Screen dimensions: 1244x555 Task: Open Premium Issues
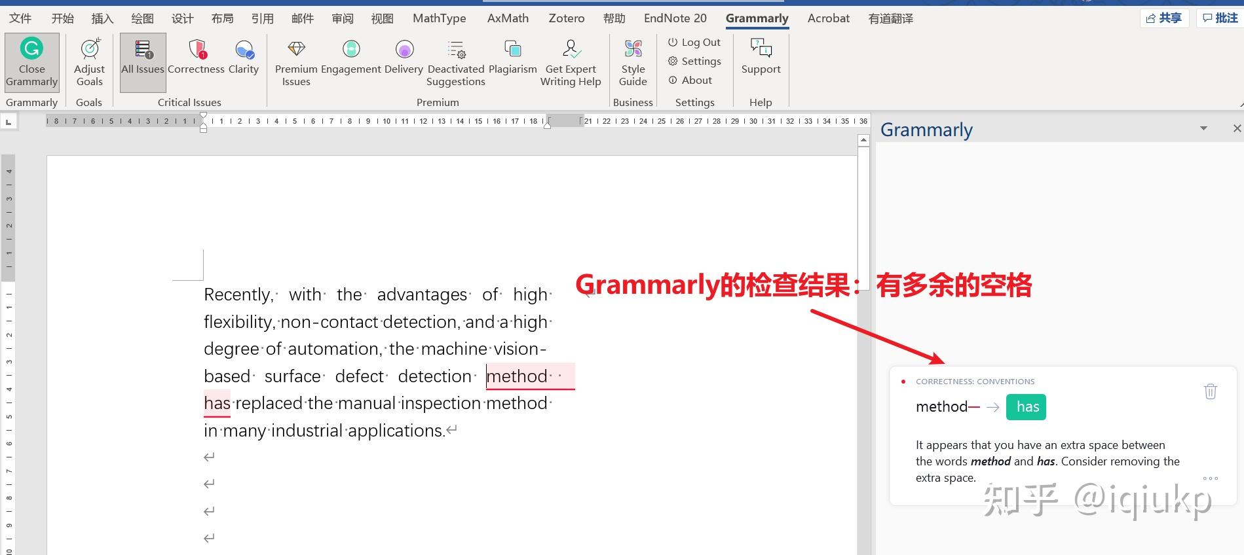[x=296, y=63]
